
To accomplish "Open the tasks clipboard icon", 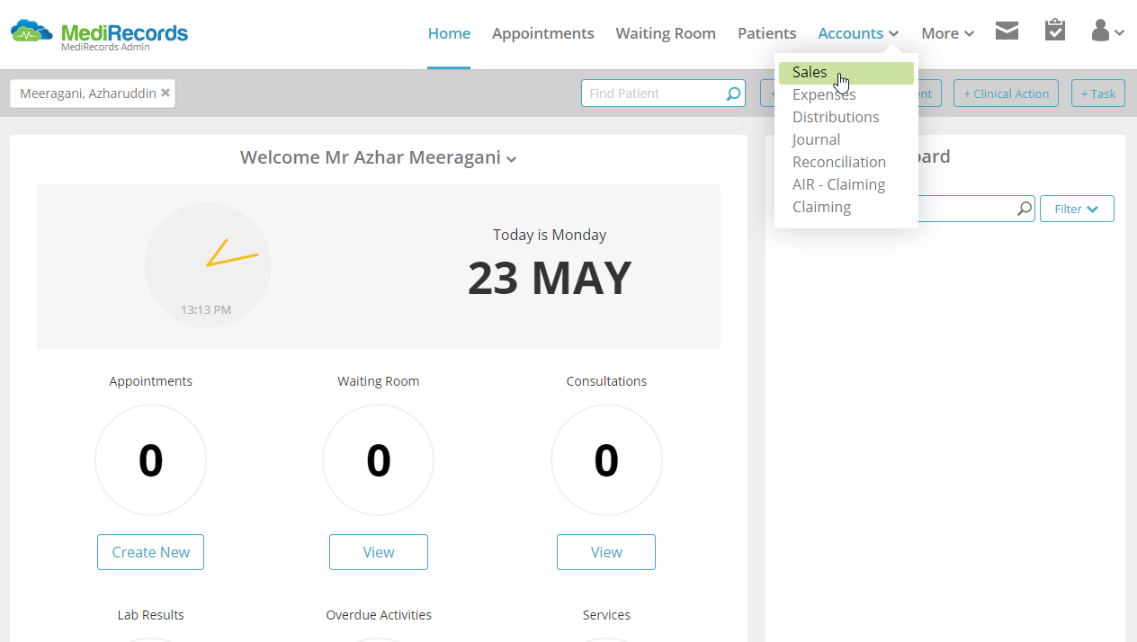I will pos(1055,31).
